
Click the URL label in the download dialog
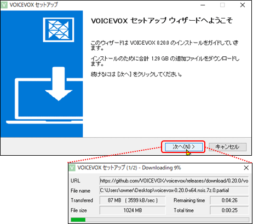(76, 181)
